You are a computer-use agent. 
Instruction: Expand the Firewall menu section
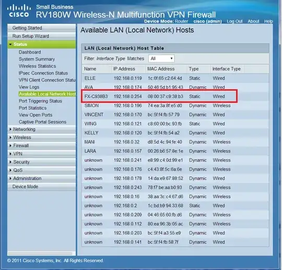pos(42,145)
